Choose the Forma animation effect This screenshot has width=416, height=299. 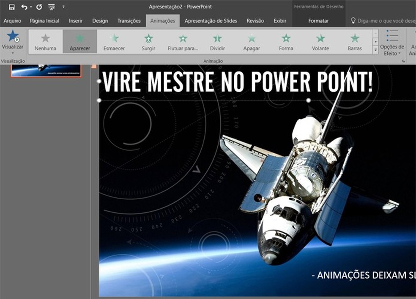click(x=286, y=41)
